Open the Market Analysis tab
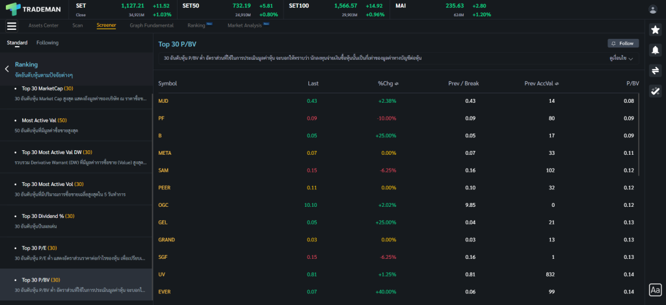The height and width of the screenshot is (305, 666). pos(245,25)
